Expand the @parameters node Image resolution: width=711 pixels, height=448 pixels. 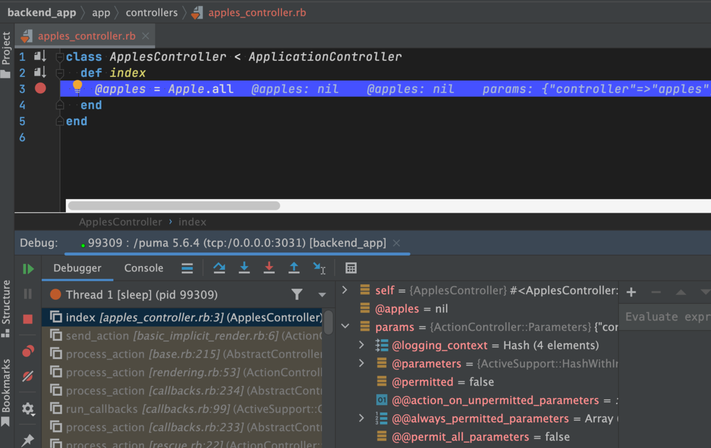[361, 363]
